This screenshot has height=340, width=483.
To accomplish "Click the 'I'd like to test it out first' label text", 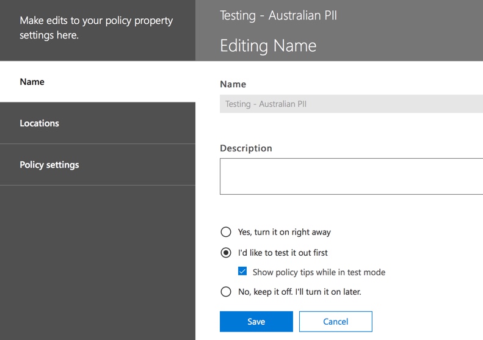I will pos(283,253).
